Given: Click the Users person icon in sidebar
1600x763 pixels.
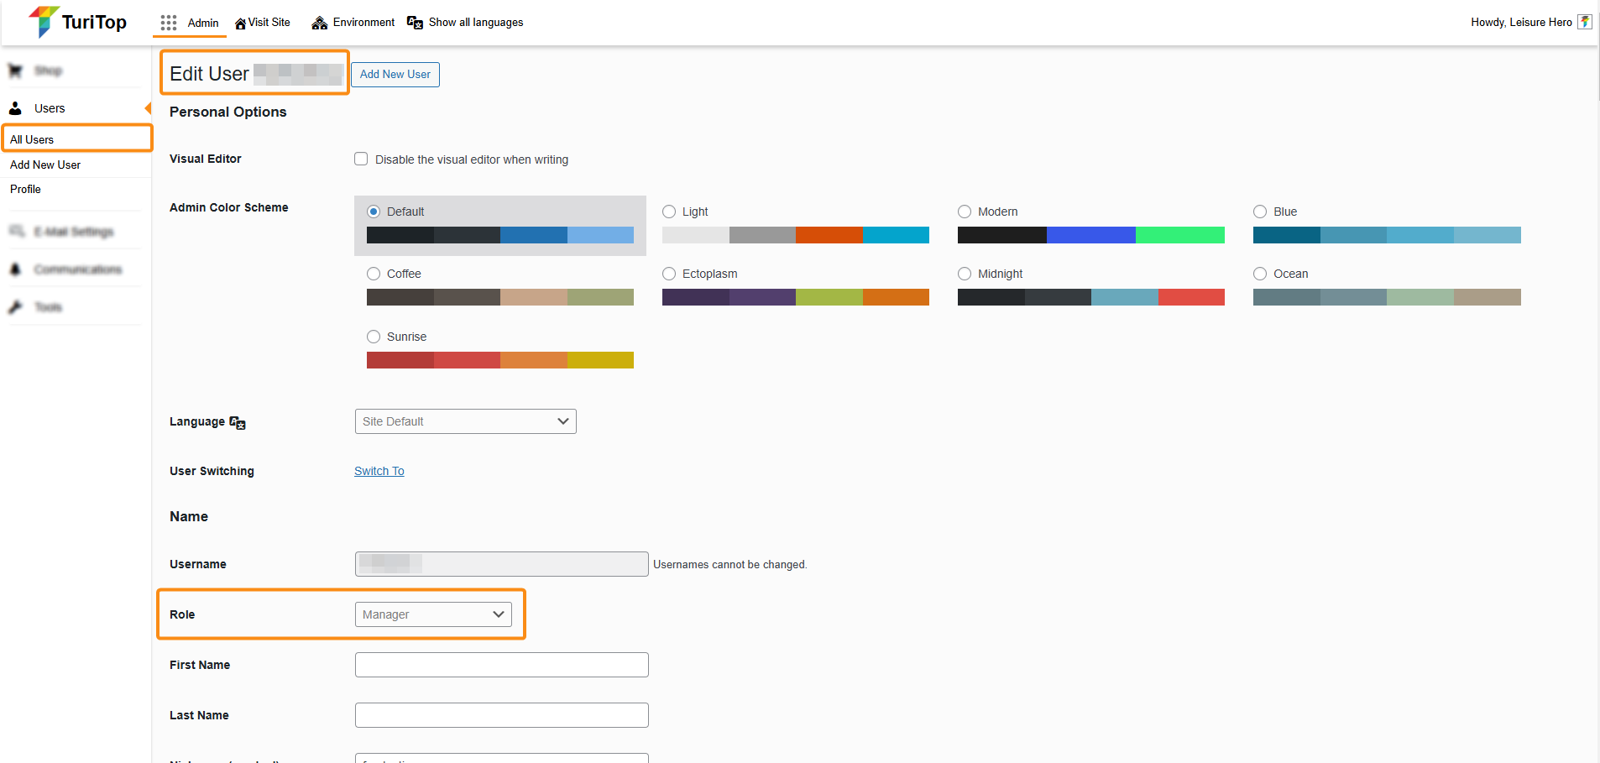Looking at the screenshot, I should 15,108.
